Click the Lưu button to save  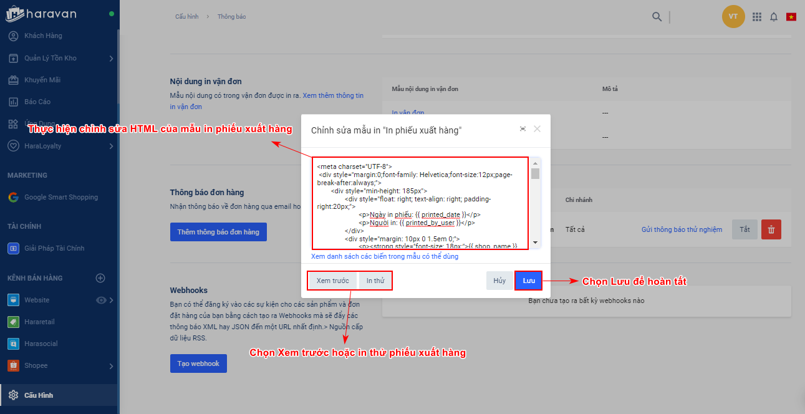coord(529,281)
